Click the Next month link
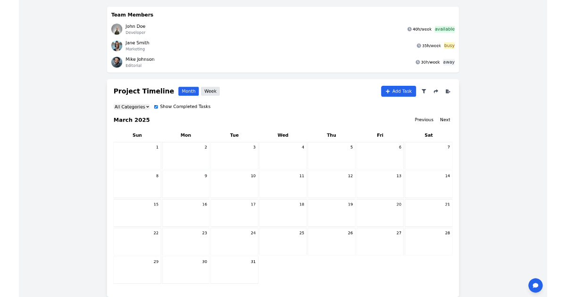This screenshot has width=566, height=297. click(x=445, y=119)
